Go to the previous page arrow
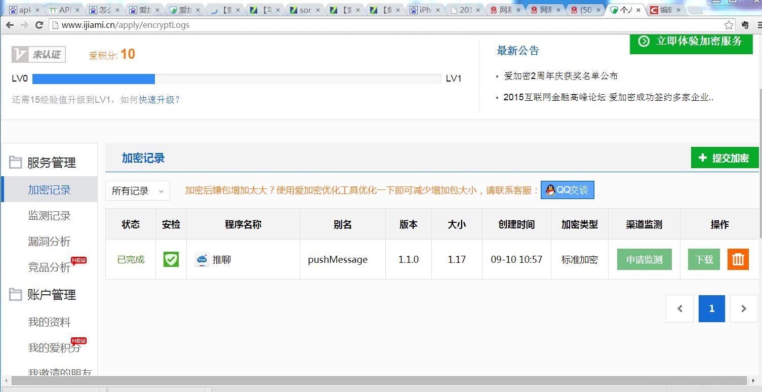 pos(679,308)
